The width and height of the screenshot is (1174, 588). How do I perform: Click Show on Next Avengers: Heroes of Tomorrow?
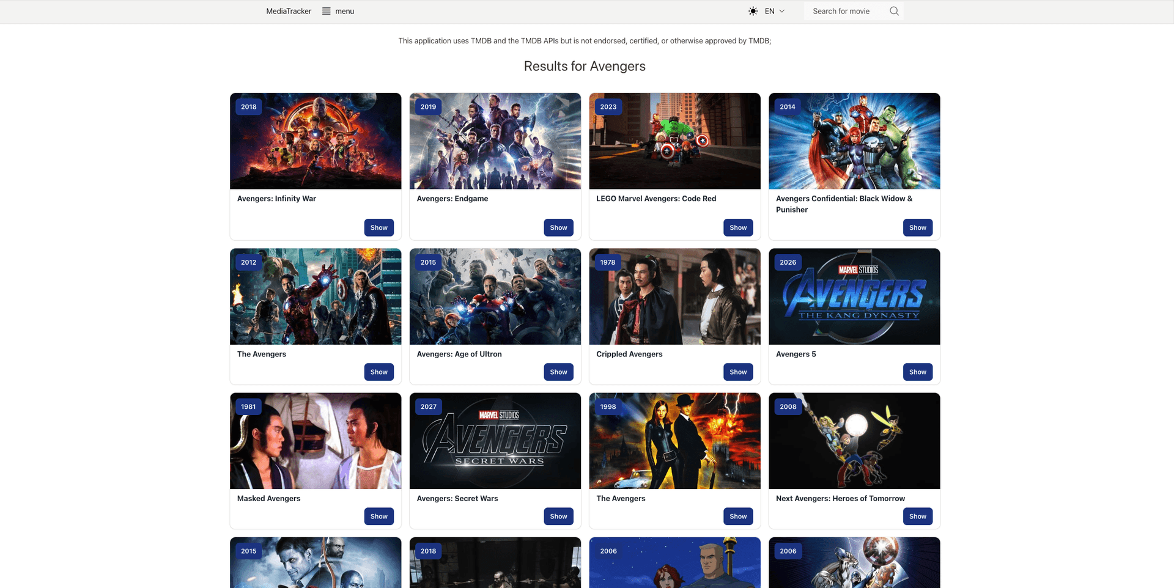click(x=918, y=516)
